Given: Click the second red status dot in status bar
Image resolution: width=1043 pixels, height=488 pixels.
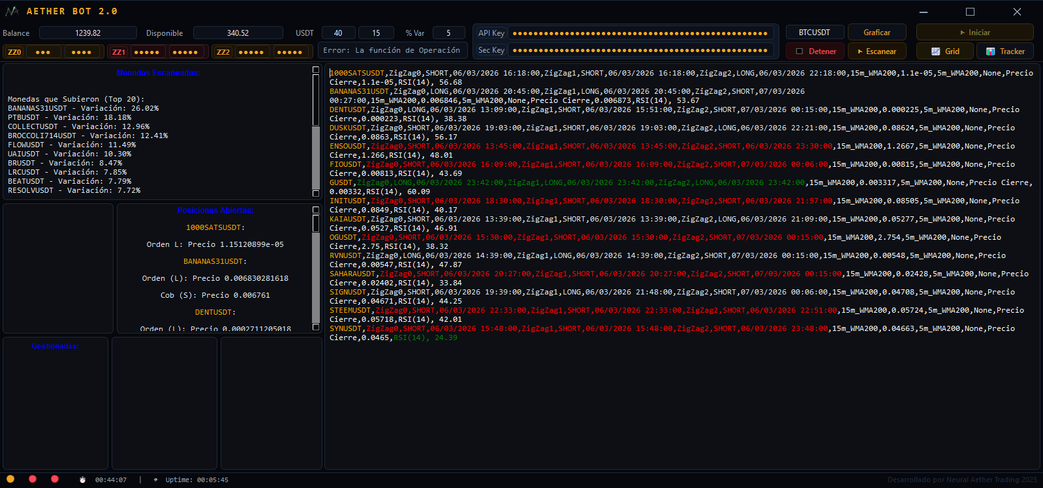Looking at the screenshot, I should click(55, 479).
